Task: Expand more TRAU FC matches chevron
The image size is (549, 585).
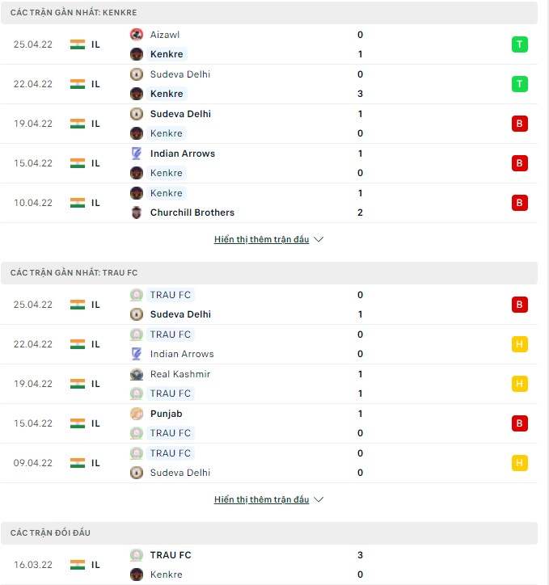Action: pos(319,500)
